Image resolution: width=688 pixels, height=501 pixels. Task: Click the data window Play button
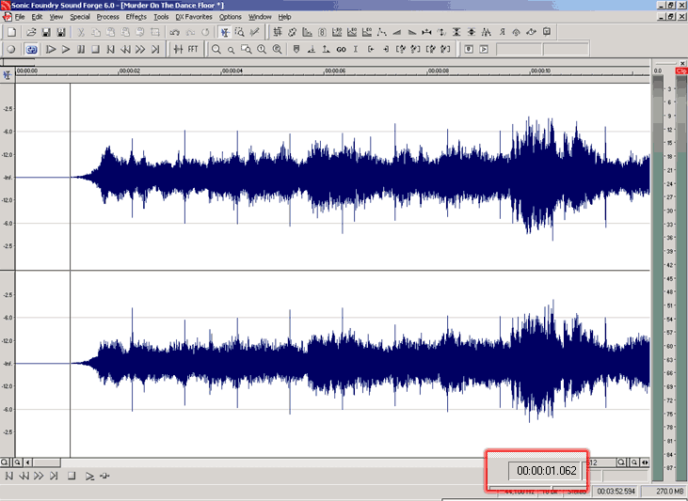click(89, 476)
